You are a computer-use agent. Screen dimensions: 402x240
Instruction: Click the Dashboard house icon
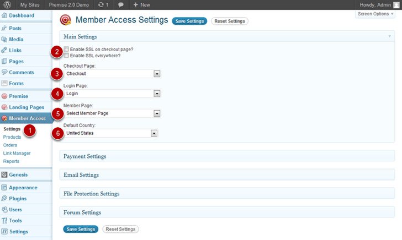click(4, 15)
